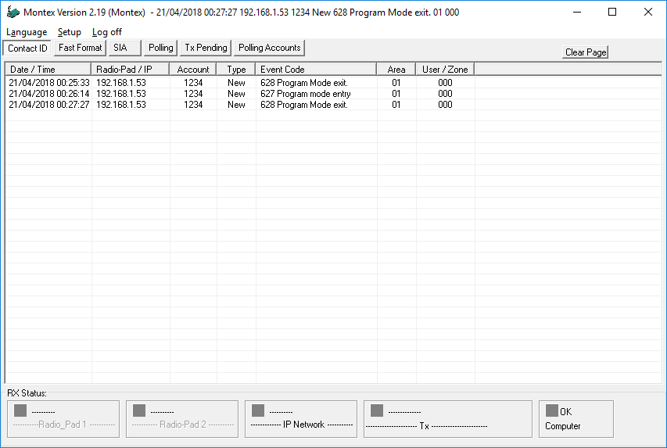667x448 pixels.
Task: Click the Montex app icon in title bar
Action: coord(13,13)
